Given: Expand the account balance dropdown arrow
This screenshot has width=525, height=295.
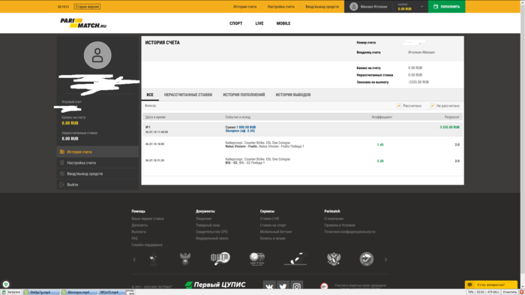Looking at the screenshot, I should click(421, 6).
